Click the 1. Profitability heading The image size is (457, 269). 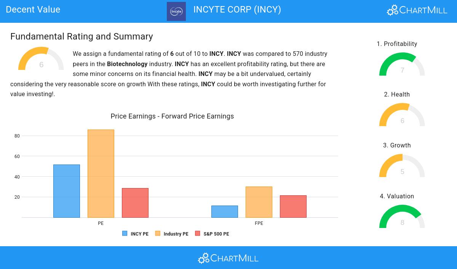(x=397, y=44)
